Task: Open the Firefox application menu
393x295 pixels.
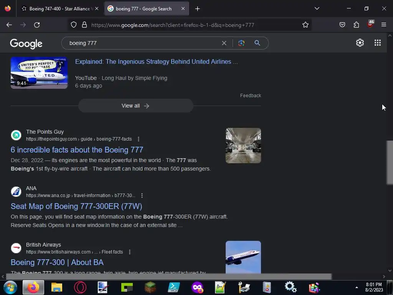Action: 384,25
